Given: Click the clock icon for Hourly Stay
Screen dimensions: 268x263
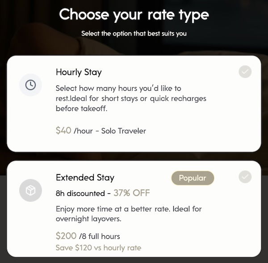Looking at the screenshot, I should click(x=30, y=85).
